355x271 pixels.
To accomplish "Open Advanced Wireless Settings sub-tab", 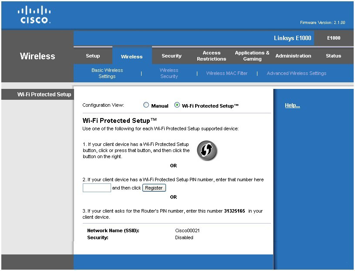I will coord(296,73).
